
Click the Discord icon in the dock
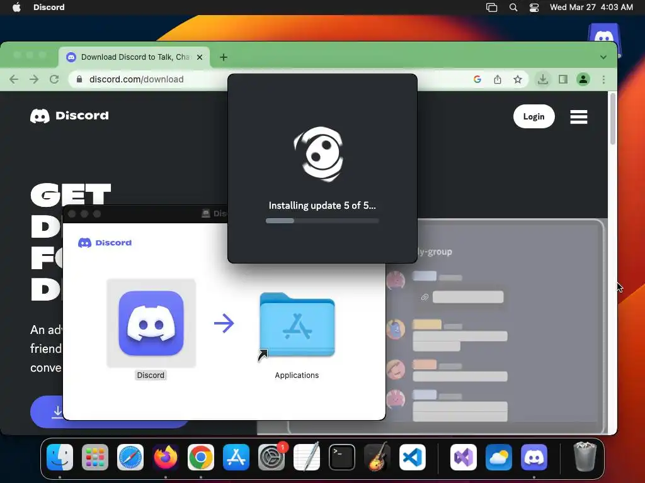pos(534,457)
